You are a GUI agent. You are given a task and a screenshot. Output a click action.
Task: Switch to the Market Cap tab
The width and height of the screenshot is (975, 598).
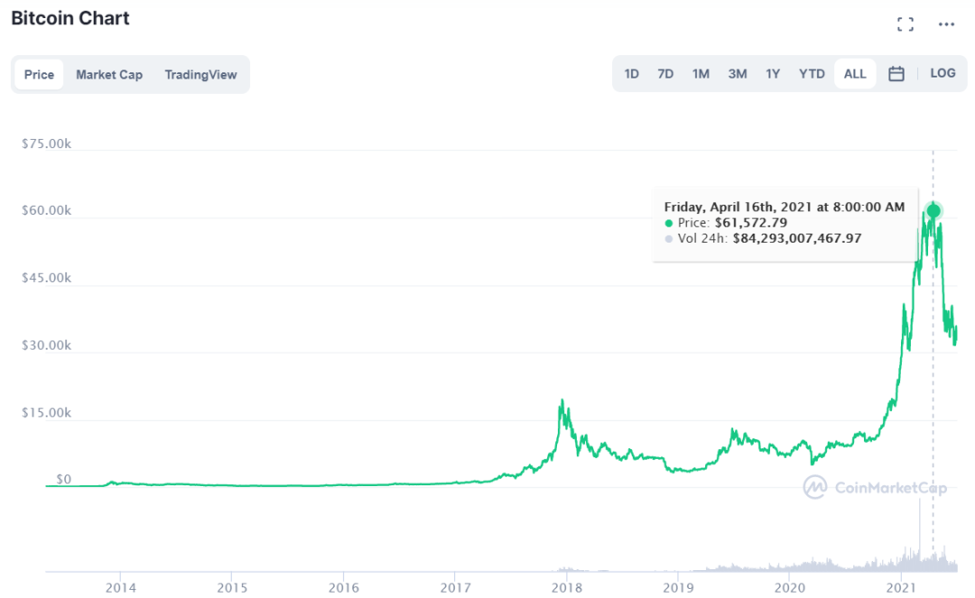(109, 75)
